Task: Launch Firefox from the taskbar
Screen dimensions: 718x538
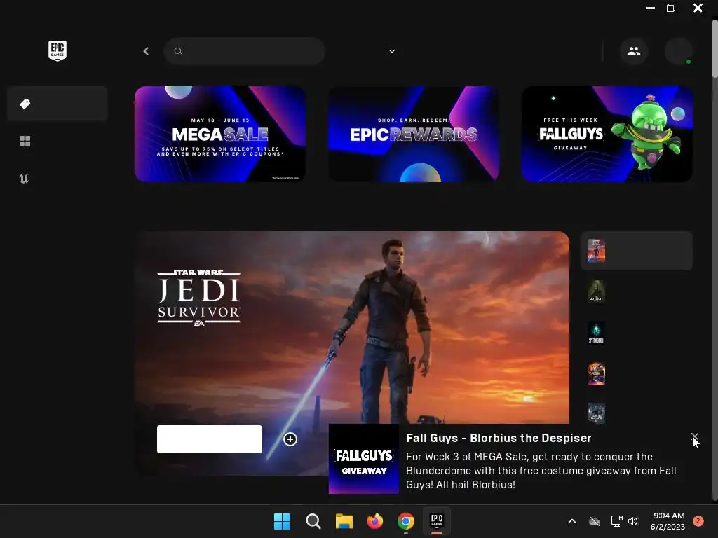Action: click(x=375, y=521)
